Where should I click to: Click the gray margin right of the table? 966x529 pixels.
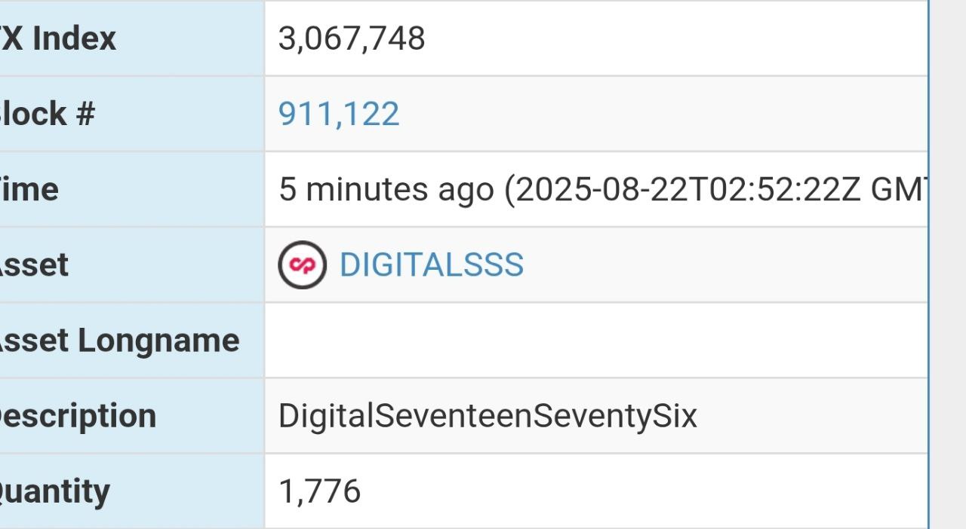[x=948, y=264]
